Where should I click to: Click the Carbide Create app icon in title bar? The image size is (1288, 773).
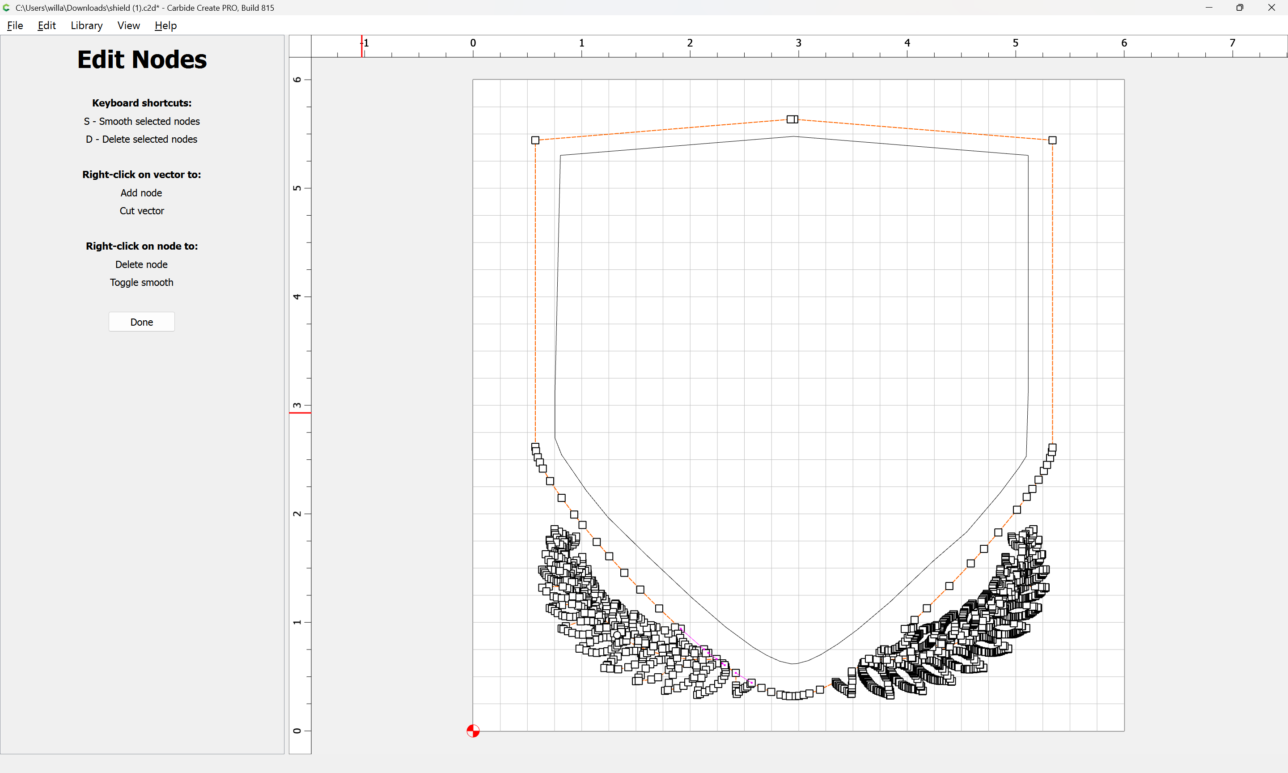tap(6, 7)
